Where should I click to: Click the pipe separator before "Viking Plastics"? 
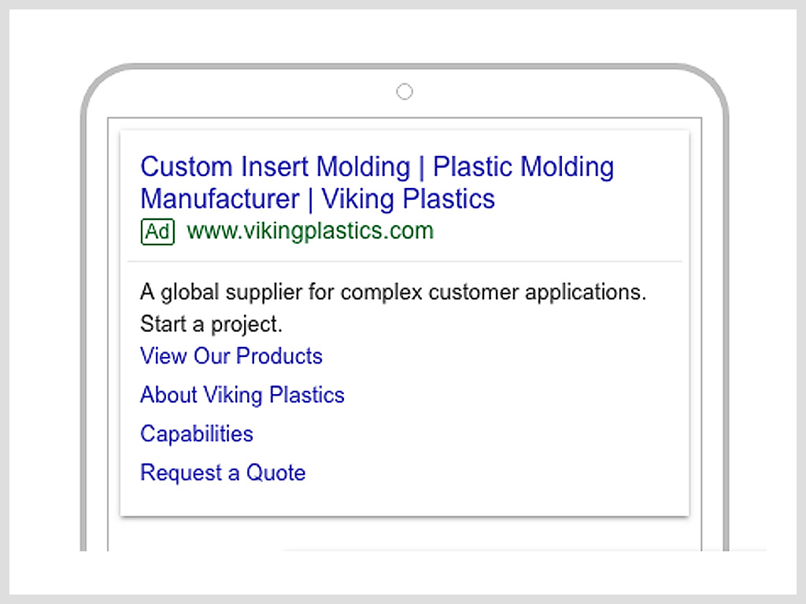pos(310,201)
